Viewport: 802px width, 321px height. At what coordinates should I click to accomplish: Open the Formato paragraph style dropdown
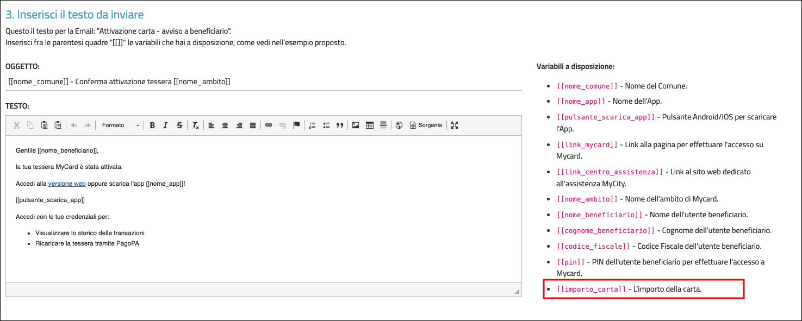tap(120, 125)
